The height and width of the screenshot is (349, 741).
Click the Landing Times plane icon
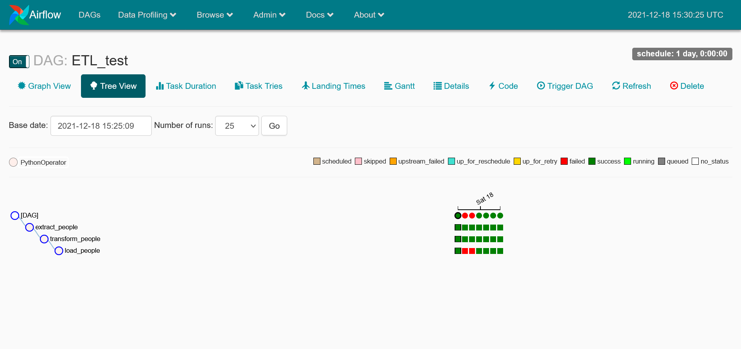pos(306,86)
